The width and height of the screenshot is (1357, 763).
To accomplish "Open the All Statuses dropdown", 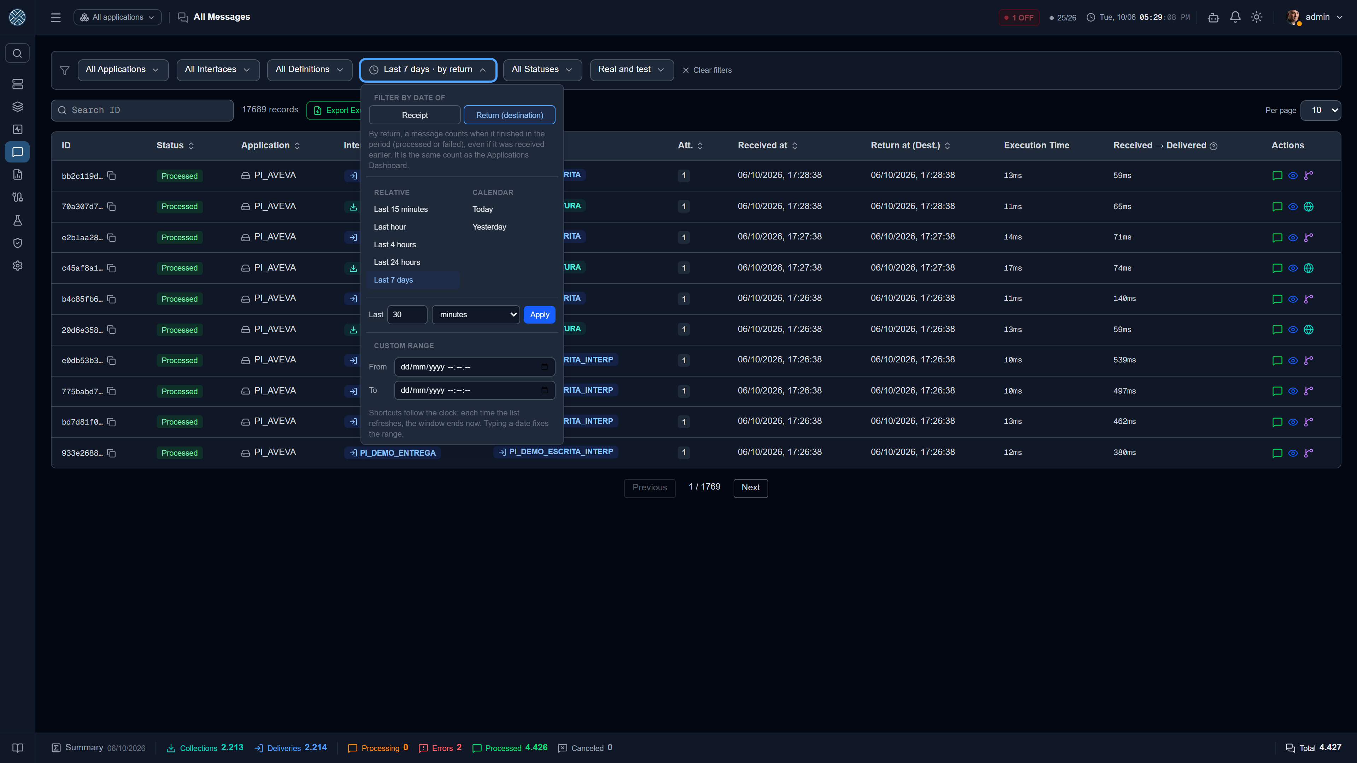I will coord(542,70).
